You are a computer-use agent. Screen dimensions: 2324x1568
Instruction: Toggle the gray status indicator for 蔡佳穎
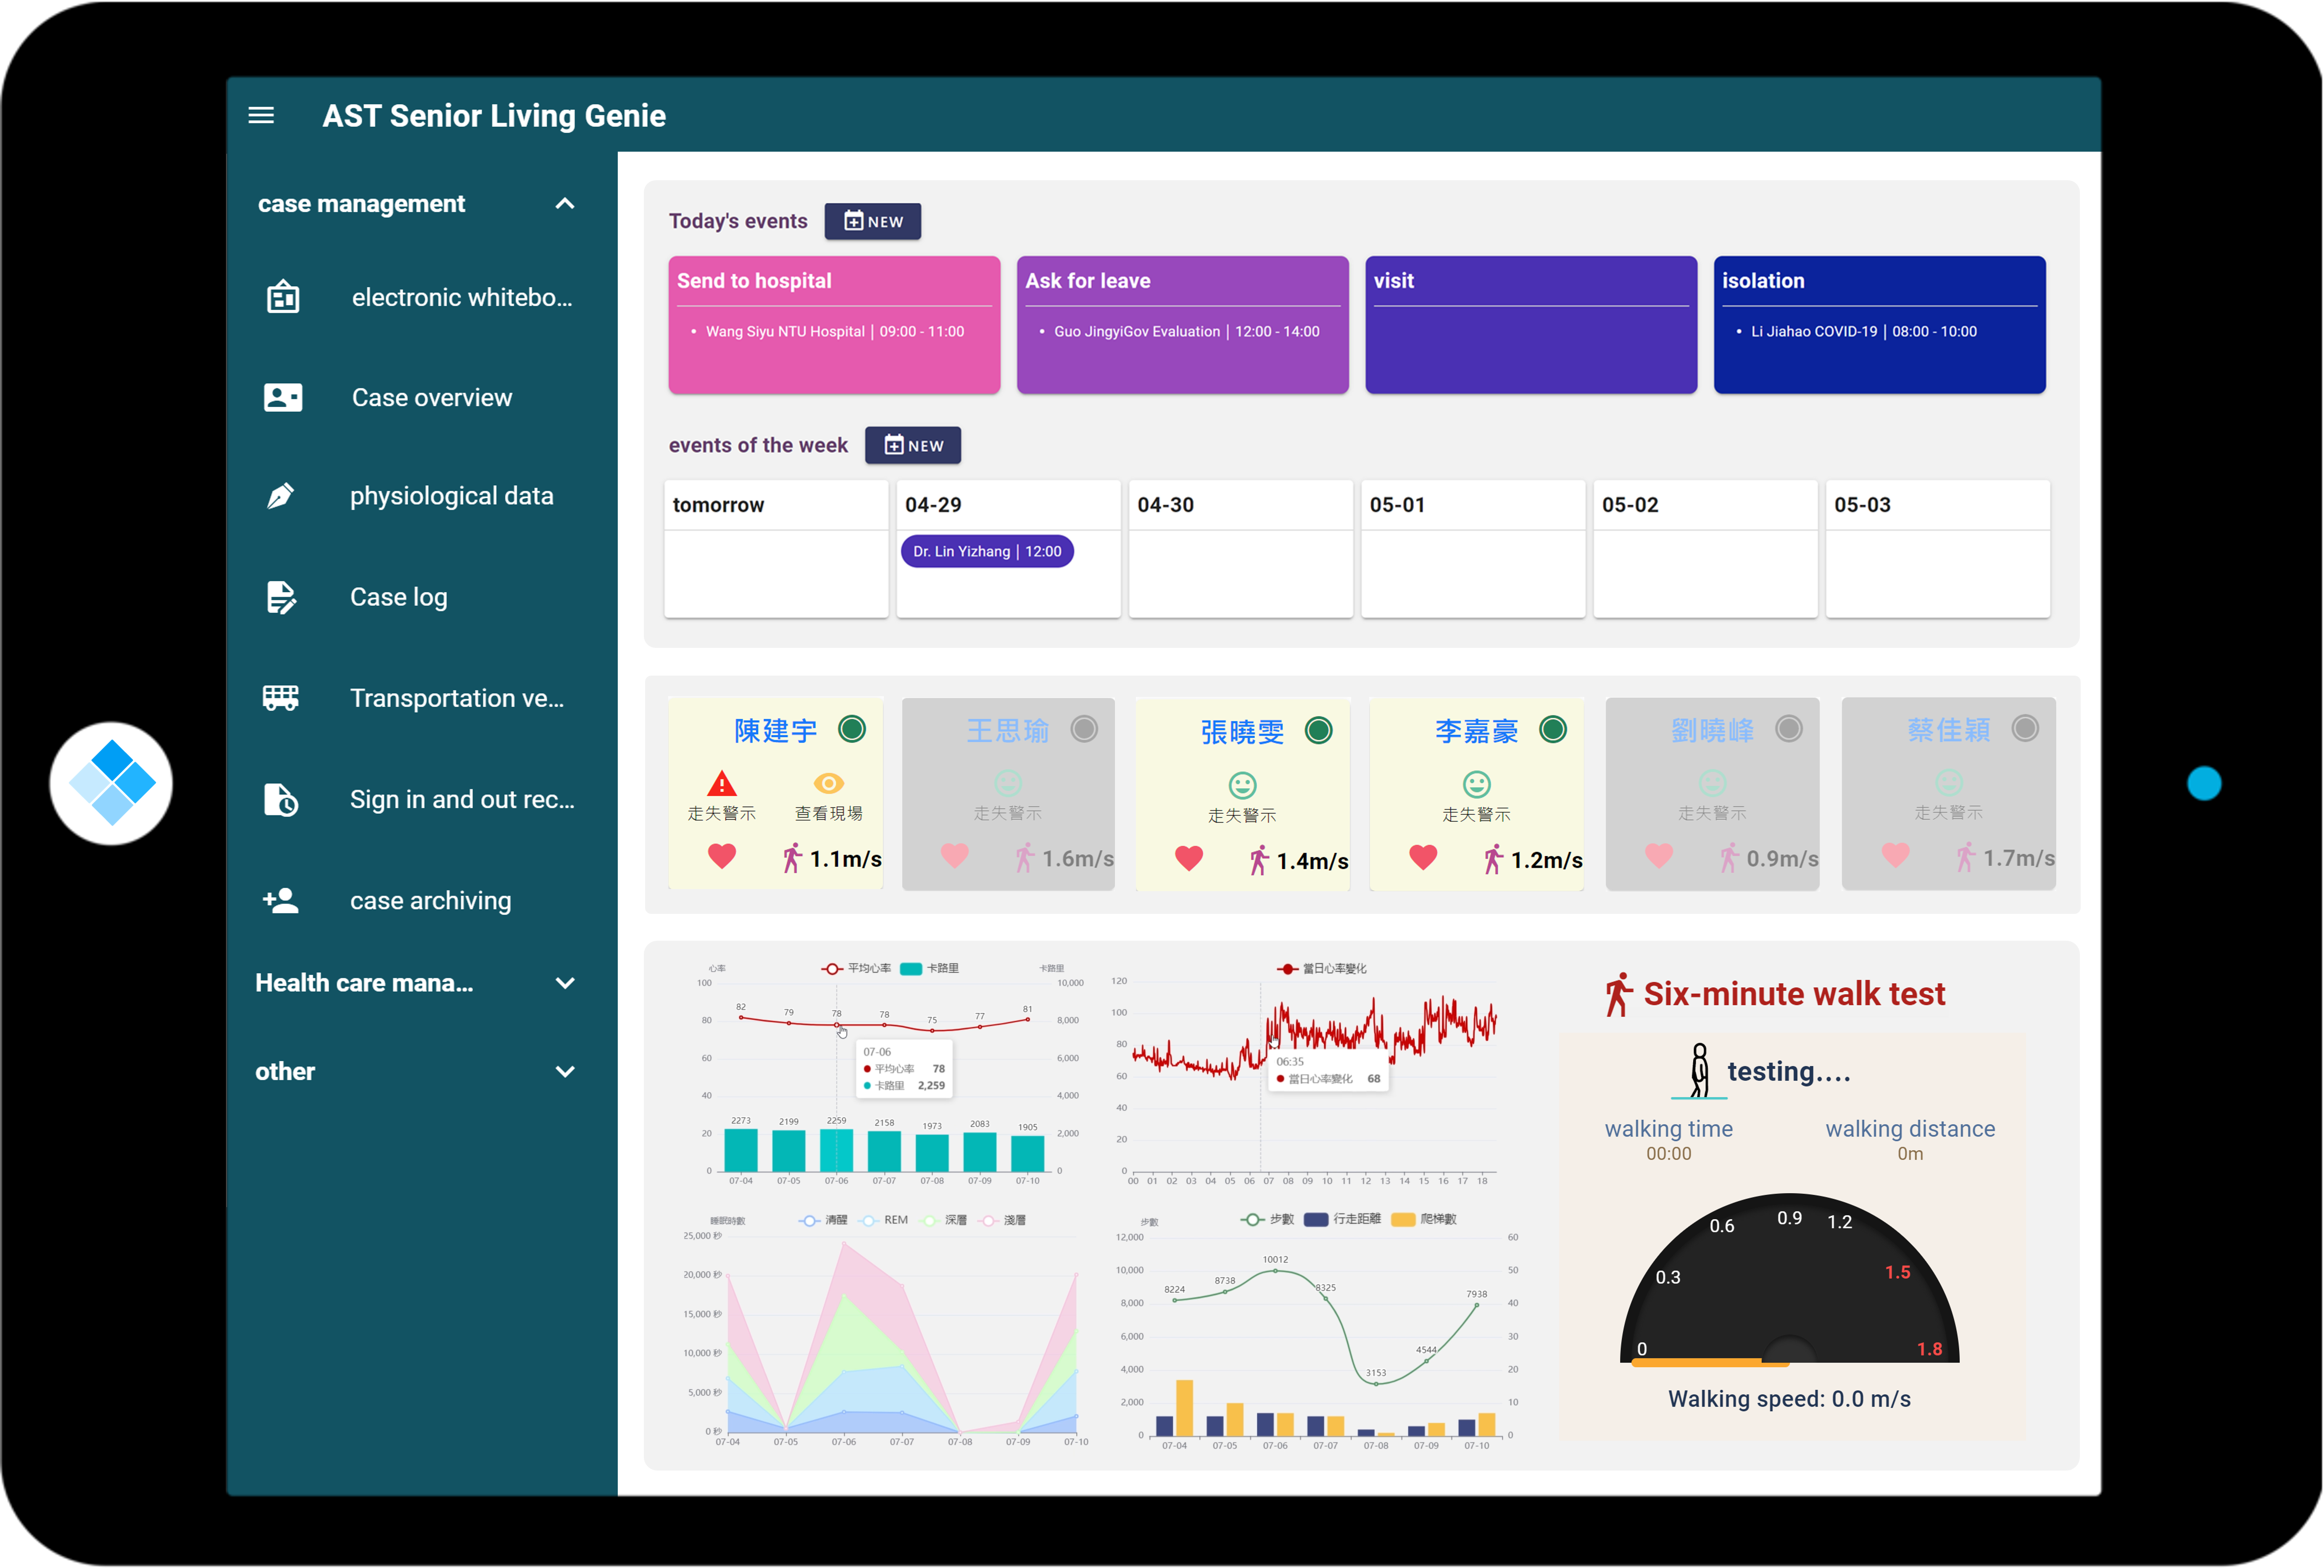pos(2025,728)
